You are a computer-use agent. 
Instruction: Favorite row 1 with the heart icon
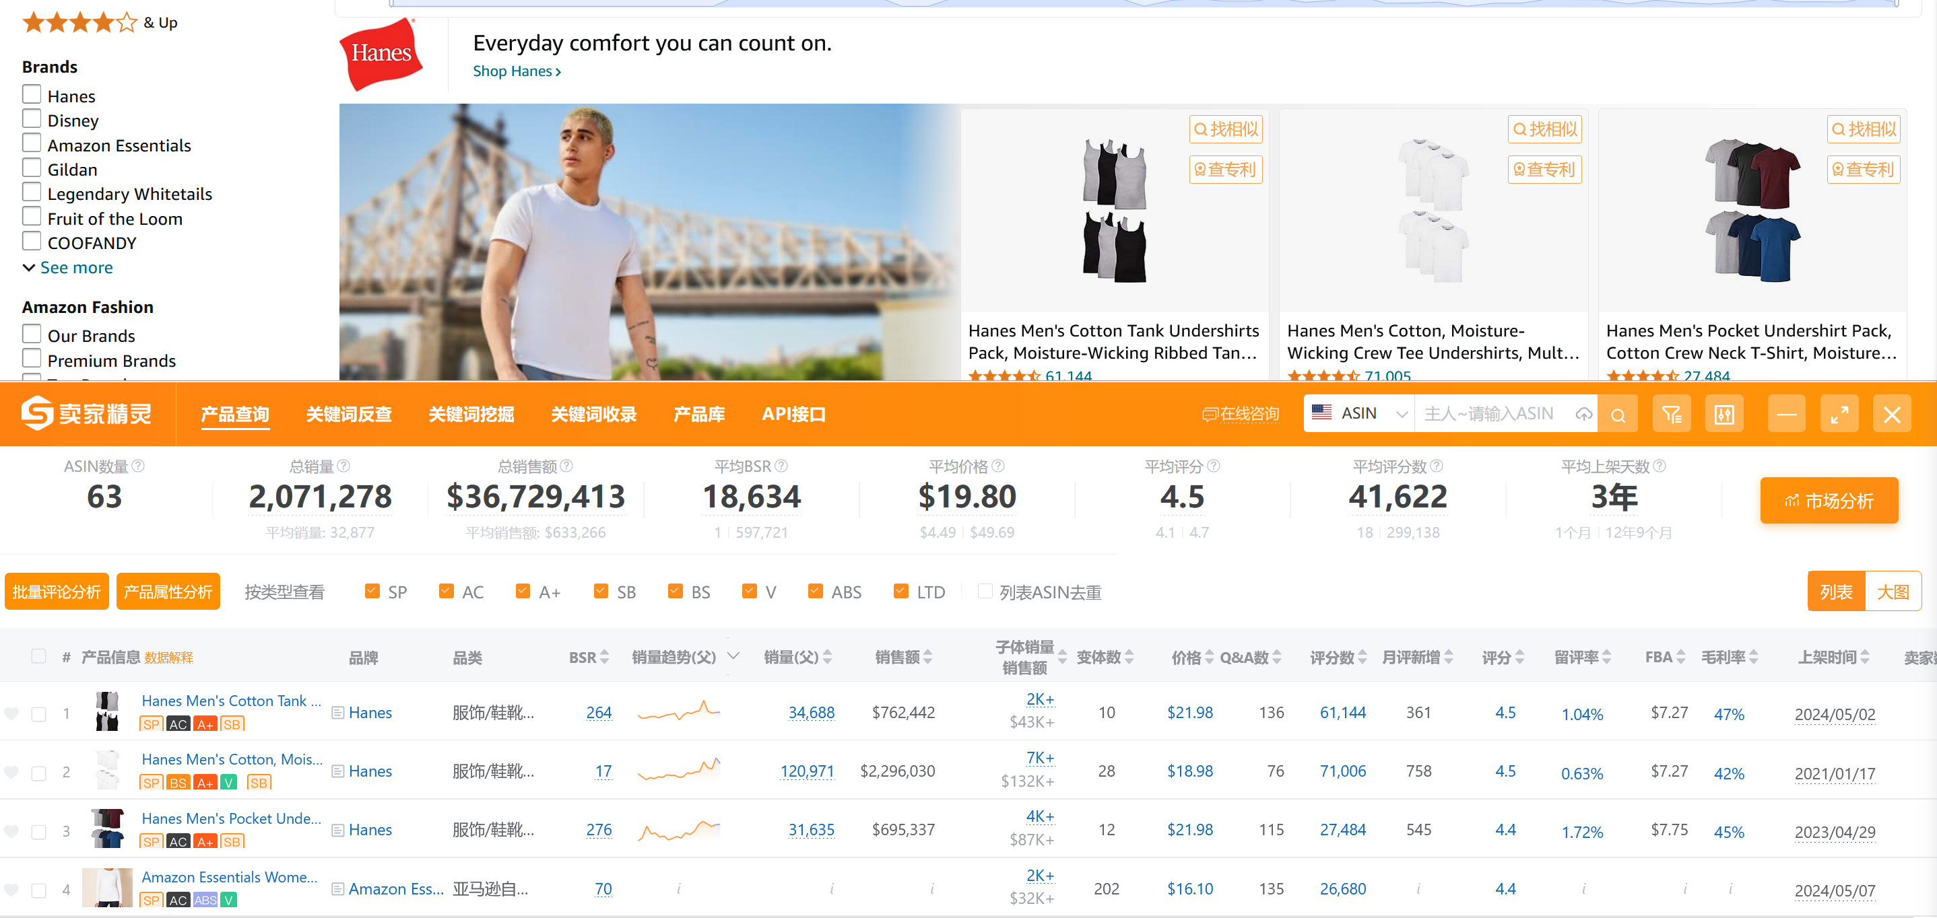[x=11, y=713]
